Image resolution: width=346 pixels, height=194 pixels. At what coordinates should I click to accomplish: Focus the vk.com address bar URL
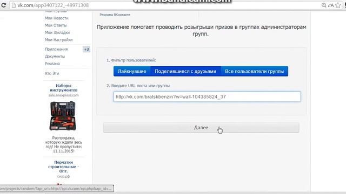[53, 5]
